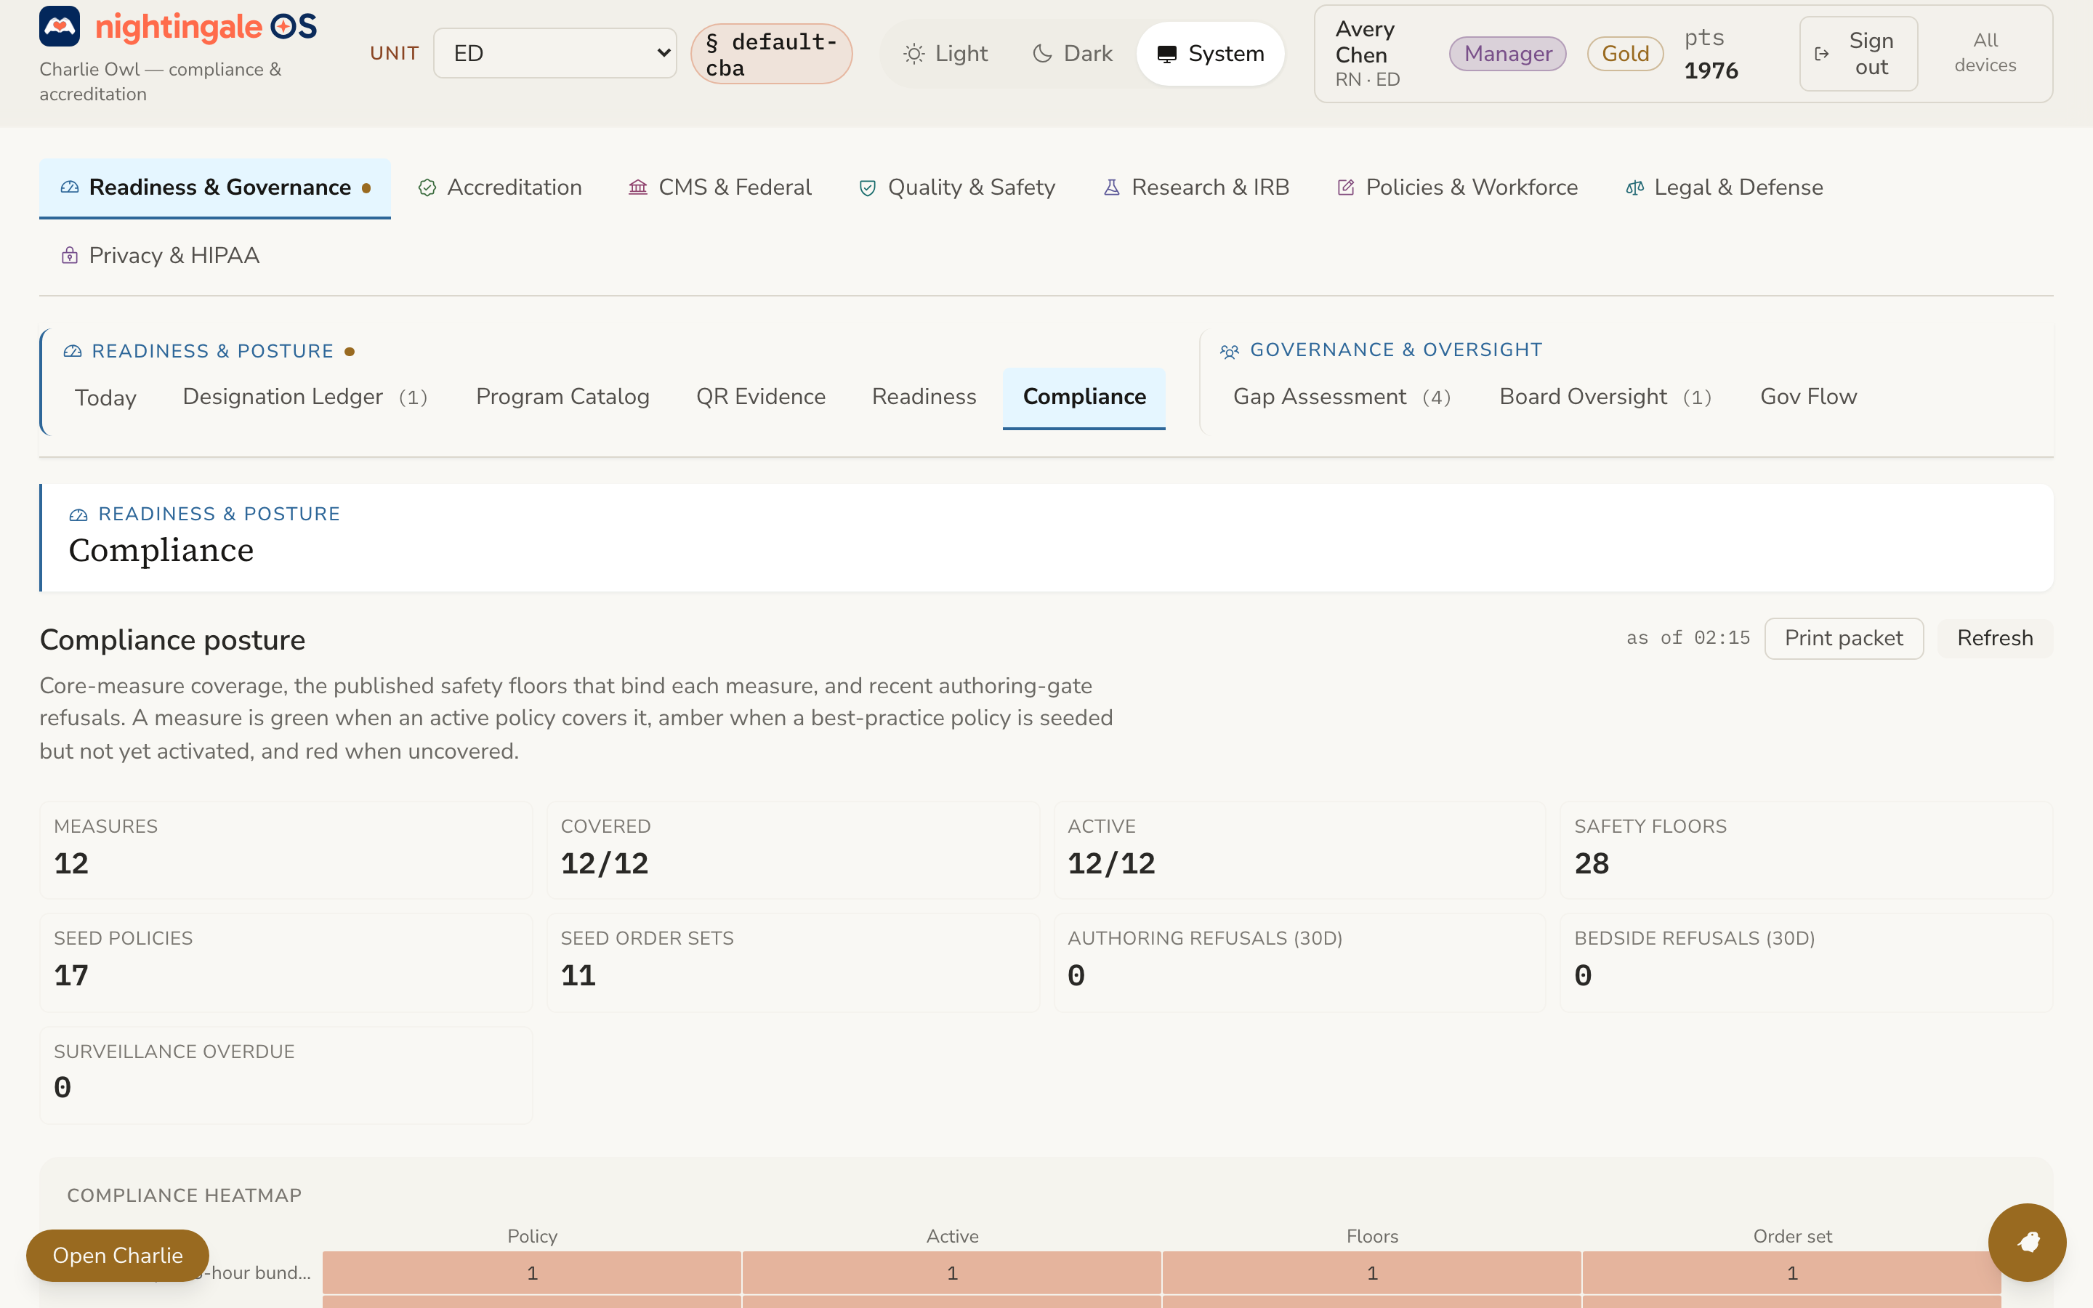Image resolution: width=2093 pixels, height=1308 pixels.
Task: Click the heatmap Active column cell
Action: [x=952, y=1272]
